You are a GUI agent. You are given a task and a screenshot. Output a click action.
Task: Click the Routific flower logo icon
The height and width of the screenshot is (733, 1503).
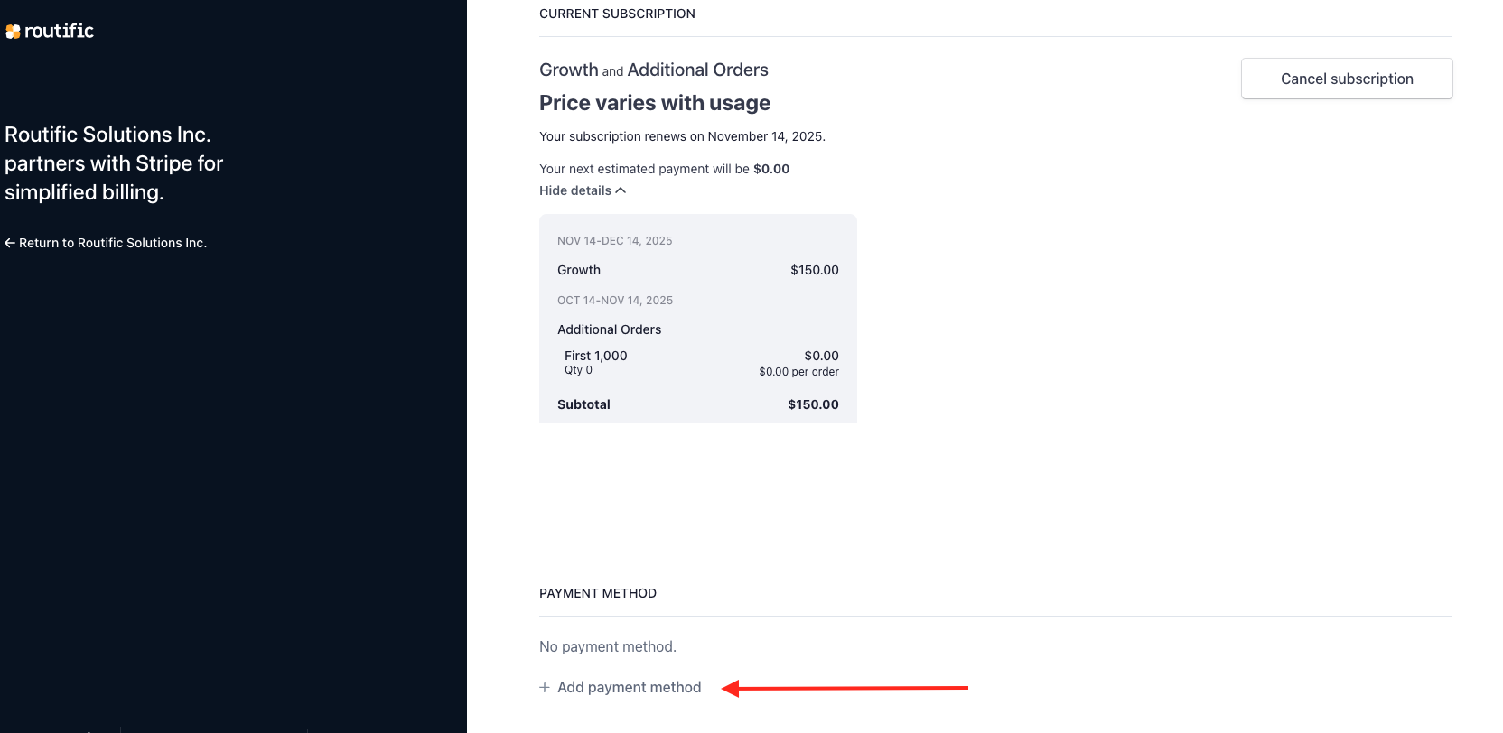(13, 32)
